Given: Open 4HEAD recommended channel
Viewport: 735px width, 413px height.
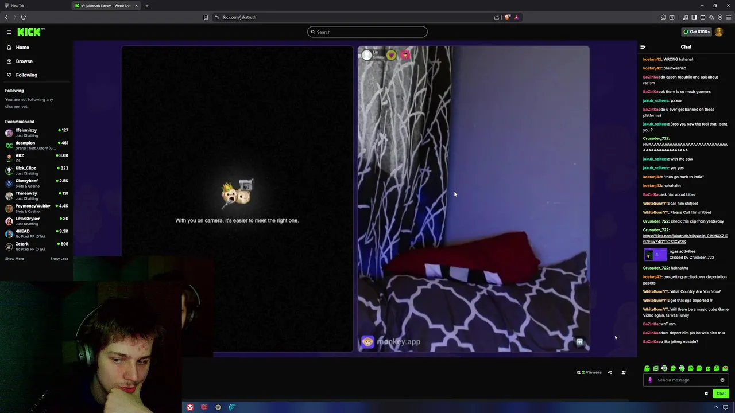Looking at the screenshot, I should pyautogui.click(x=37, y=233).
